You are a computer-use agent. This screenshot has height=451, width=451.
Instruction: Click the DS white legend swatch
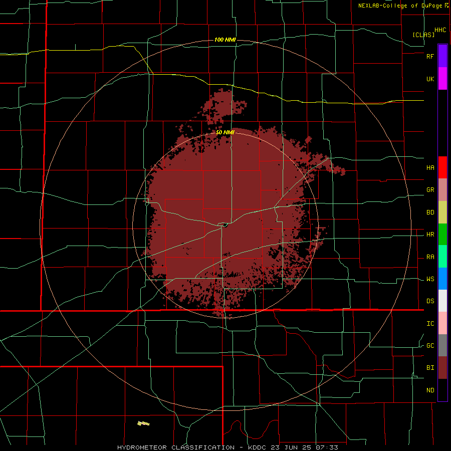click(x=442, y=301)
